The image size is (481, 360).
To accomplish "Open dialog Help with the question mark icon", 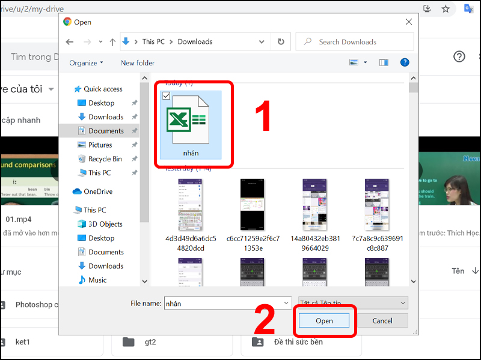I will 405,62.
